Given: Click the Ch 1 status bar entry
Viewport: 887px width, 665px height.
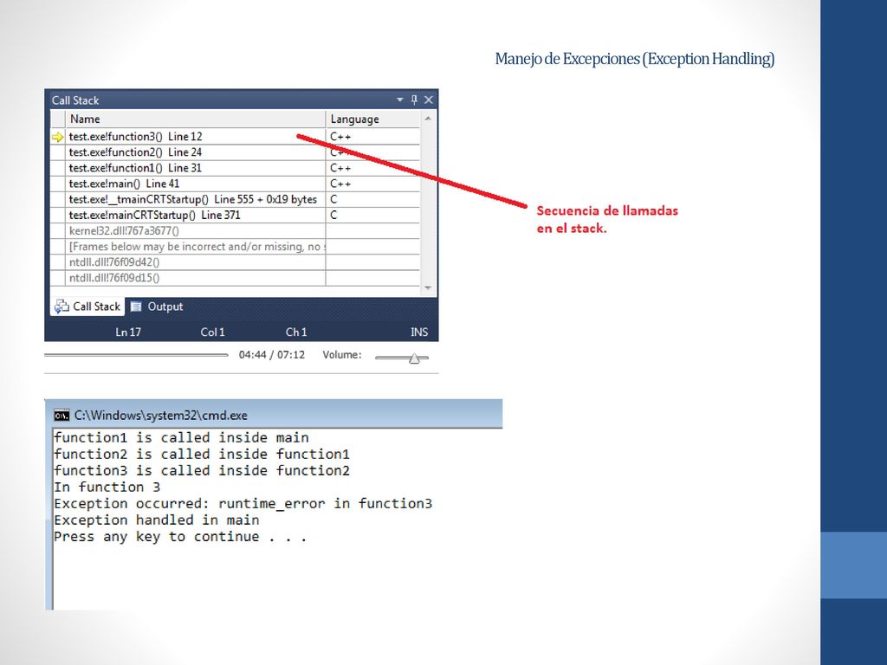Looking at the screenshot, I should click(x=296, y=332).
